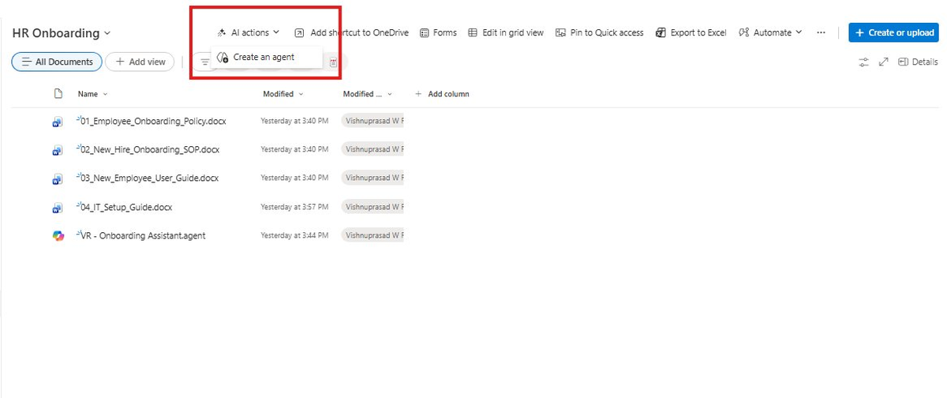
Task: Open the Modified column header dropdown
Action: pyautogui.click(x=283, y=94)
